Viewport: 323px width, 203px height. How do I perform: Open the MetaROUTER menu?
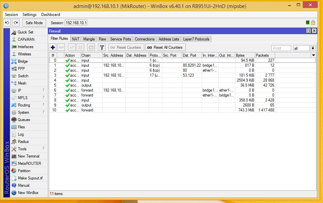(x=29, y=164)
